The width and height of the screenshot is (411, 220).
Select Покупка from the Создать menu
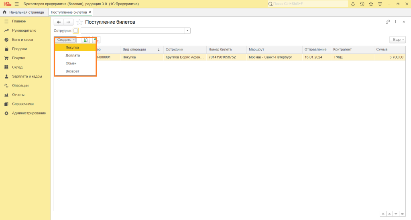tap(72, 48)
